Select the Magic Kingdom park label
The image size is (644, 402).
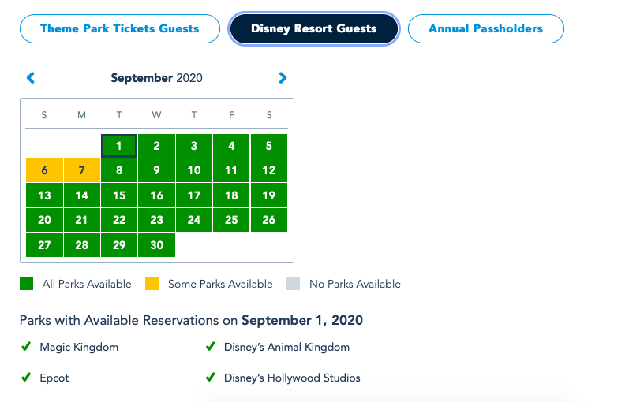(80, 347)
